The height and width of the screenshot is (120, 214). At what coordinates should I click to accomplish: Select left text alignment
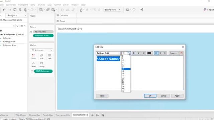click(156, 53)
